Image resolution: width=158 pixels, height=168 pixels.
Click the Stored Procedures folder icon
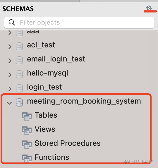(x=27, y=145)
